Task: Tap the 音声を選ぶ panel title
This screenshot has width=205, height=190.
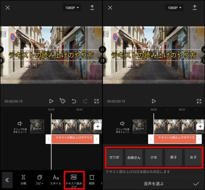Action: [154, 184]
